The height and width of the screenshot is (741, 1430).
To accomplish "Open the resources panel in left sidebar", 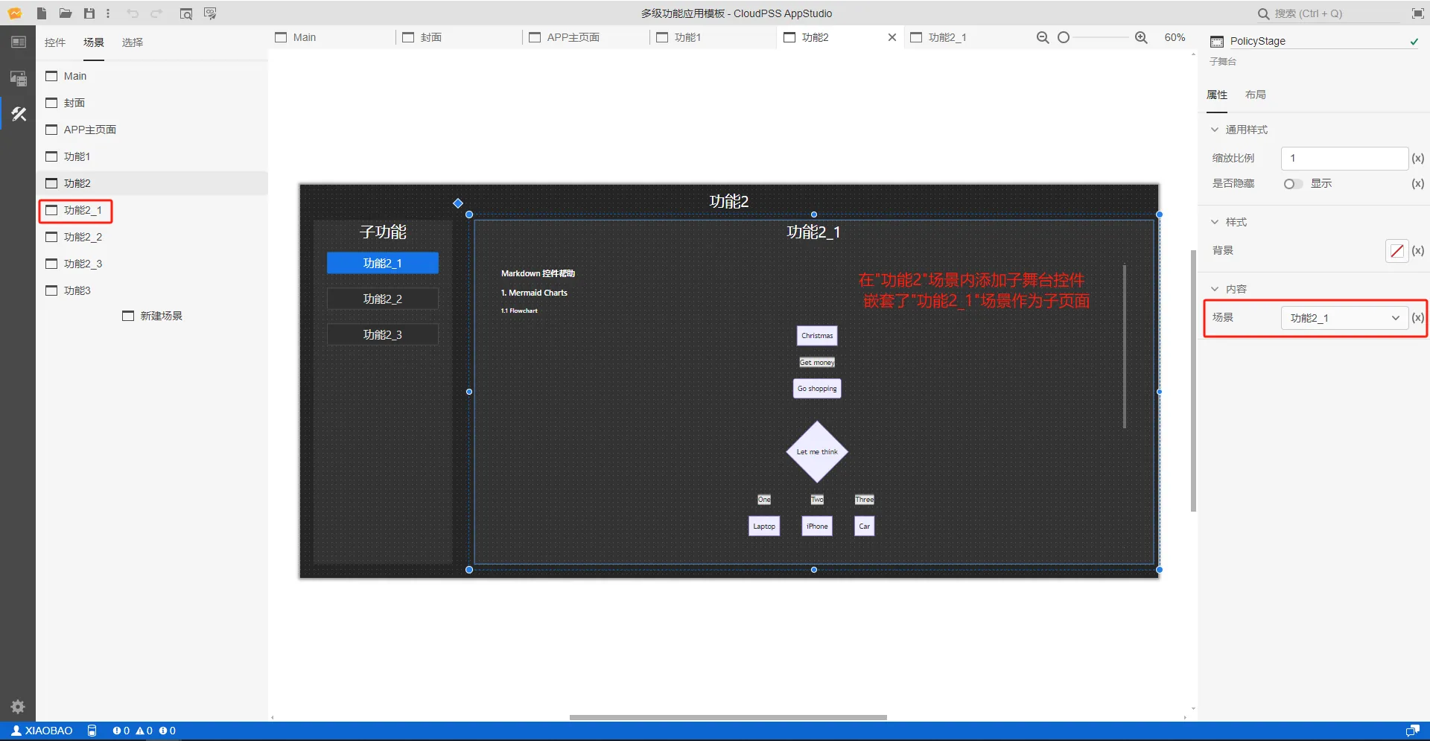I will point(19,78).
